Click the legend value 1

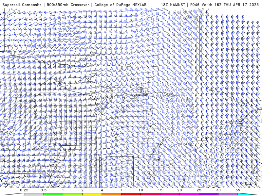point(63,190)
